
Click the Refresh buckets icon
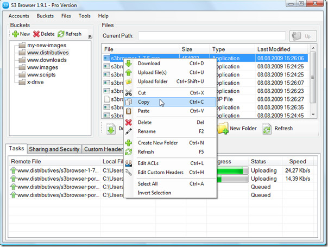pyautogui.click(x=61, y=34)
